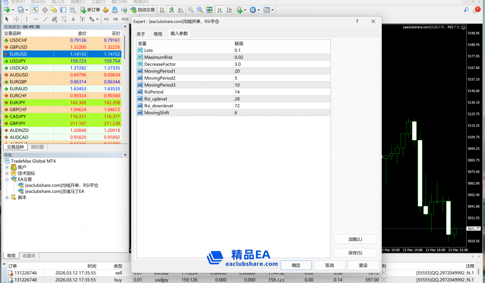Tile chart windows using the grid icon
This screenshot has width=485, height=283.
pyautogui.click(x=209, y=9)
